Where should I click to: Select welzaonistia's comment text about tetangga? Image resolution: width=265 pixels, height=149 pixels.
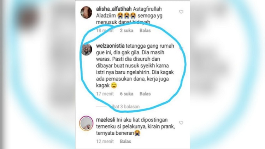click(135, 66)
